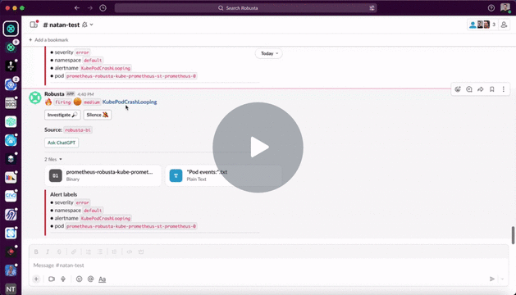Viewport: 516px width, 295px height.
Task: Open Robusta sender name
Action: click(54, 94)
